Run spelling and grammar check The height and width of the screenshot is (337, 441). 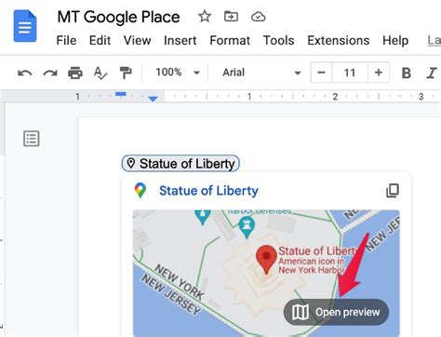(100, 73)
